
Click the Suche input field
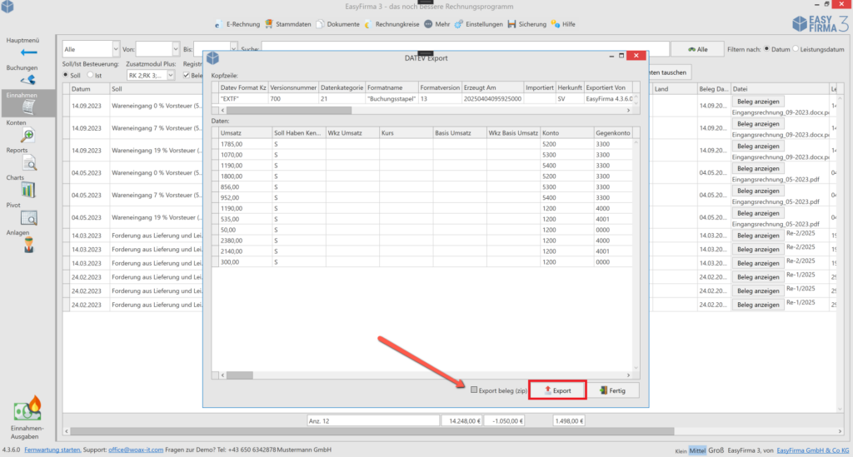tap(465, 49)
